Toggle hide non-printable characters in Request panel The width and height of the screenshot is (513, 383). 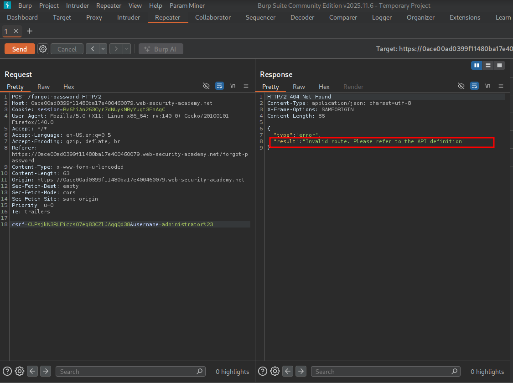[x=206, y=86]
